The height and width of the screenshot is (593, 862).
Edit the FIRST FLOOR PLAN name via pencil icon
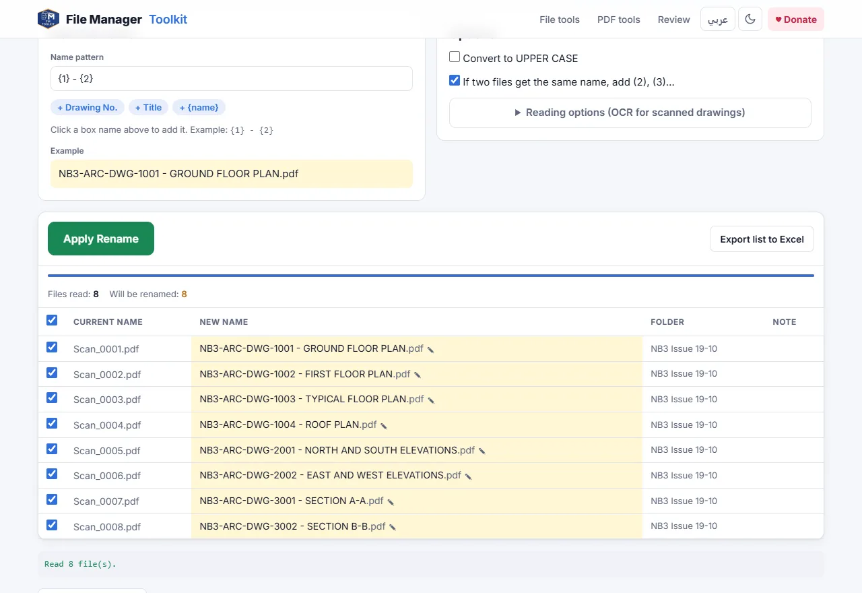tap(418, 375)
